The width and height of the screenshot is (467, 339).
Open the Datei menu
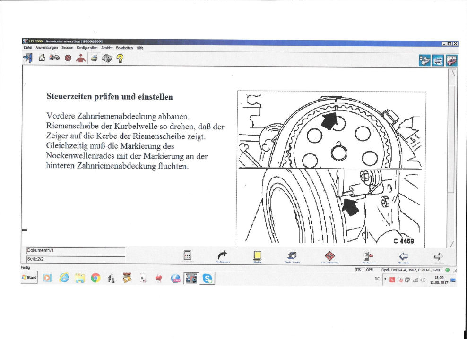pos(28,48)
